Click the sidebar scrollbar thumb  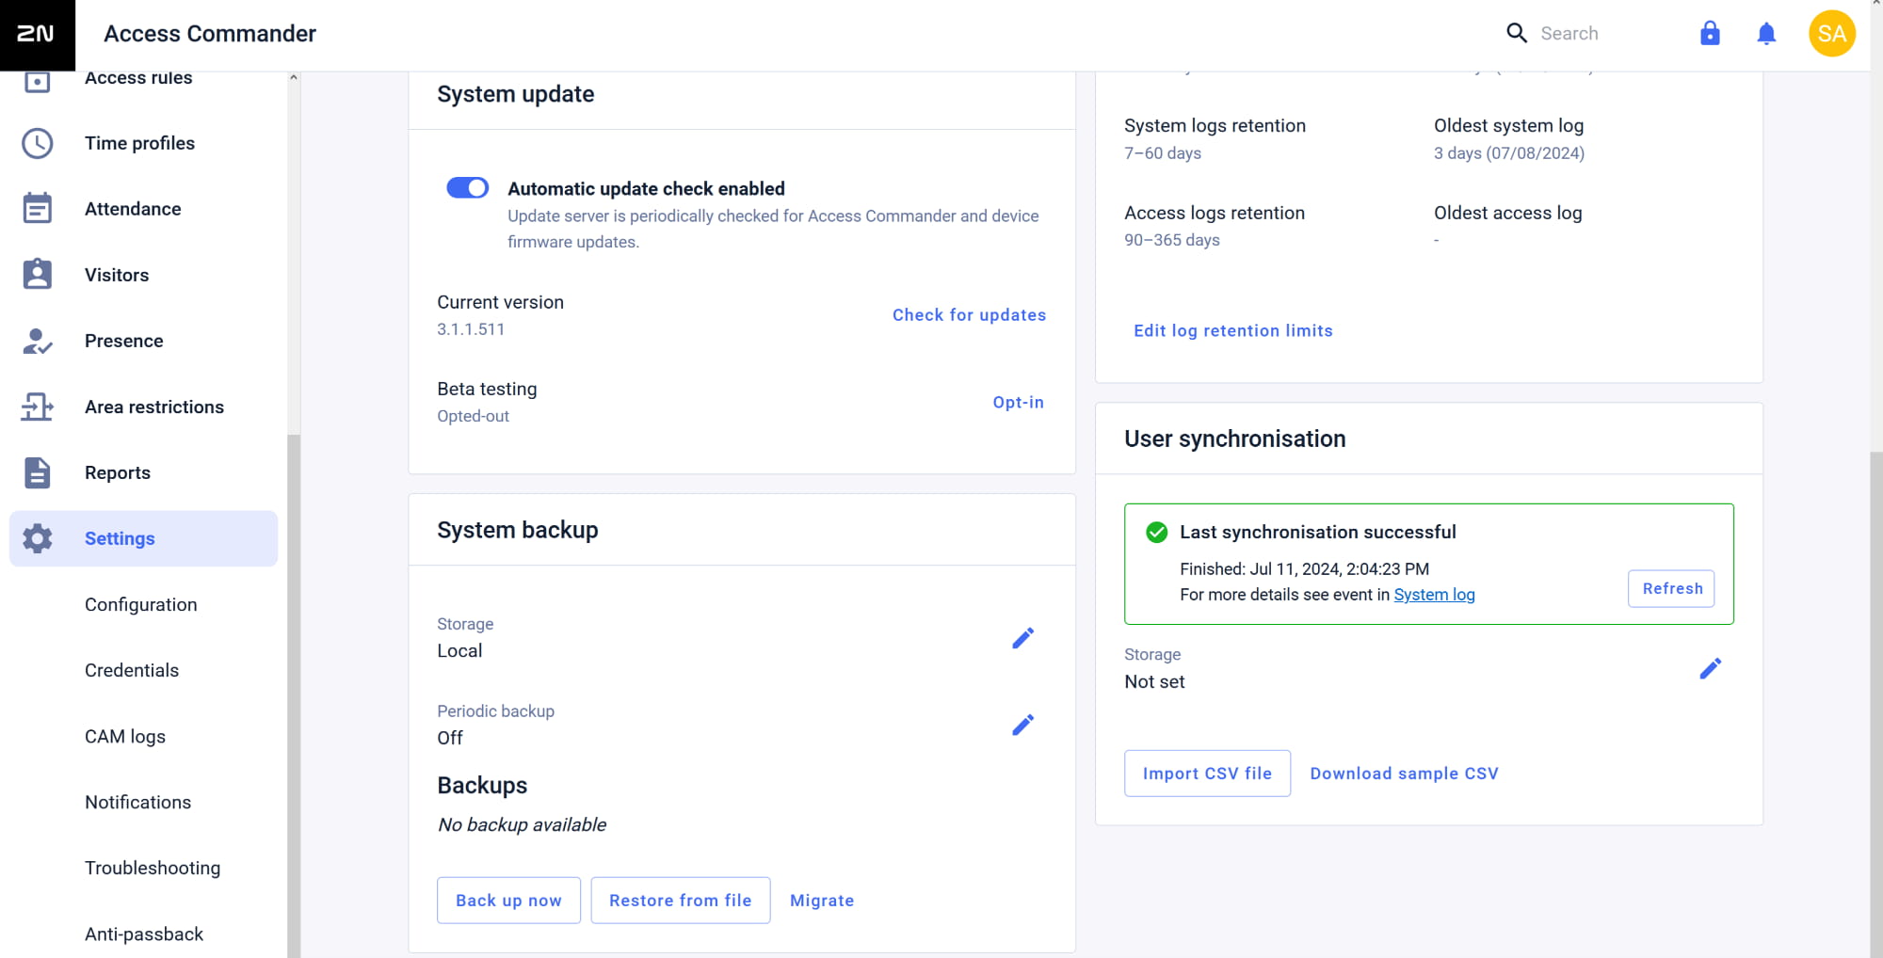tap(294, 696)
